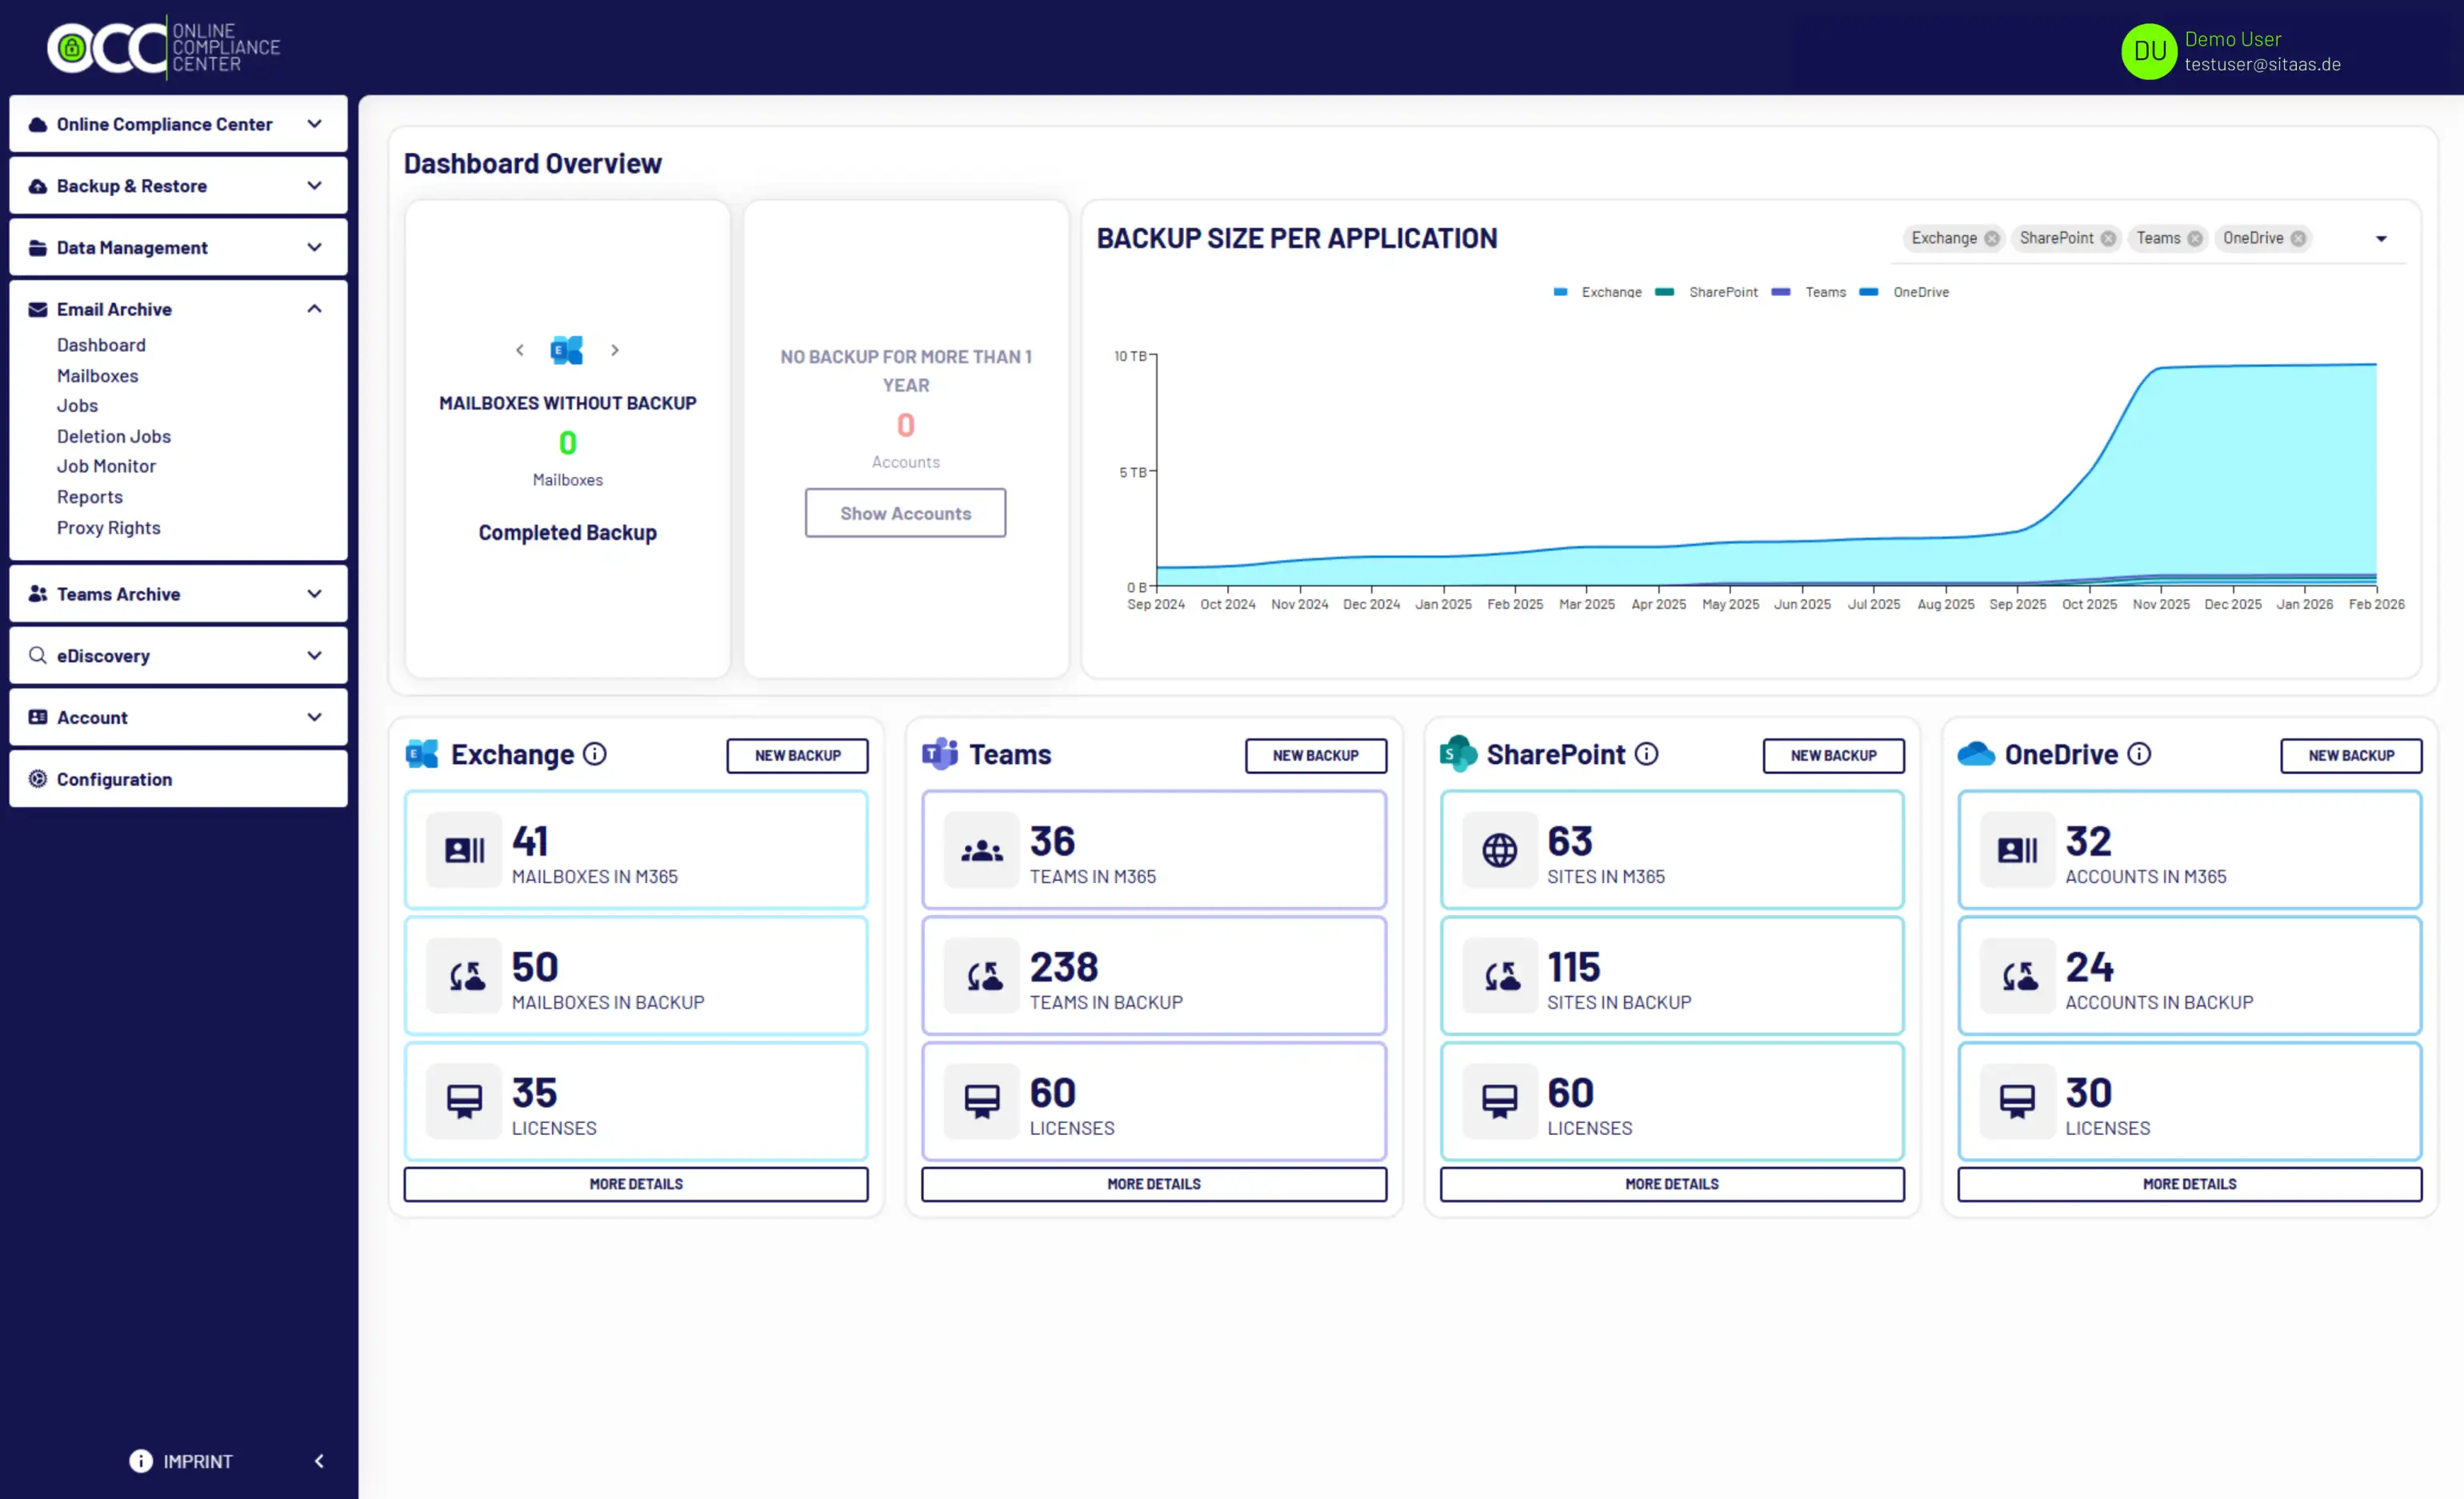Click the DU user avatar
This screenshot has height=1499, width=2464.
coord(2148,51)
